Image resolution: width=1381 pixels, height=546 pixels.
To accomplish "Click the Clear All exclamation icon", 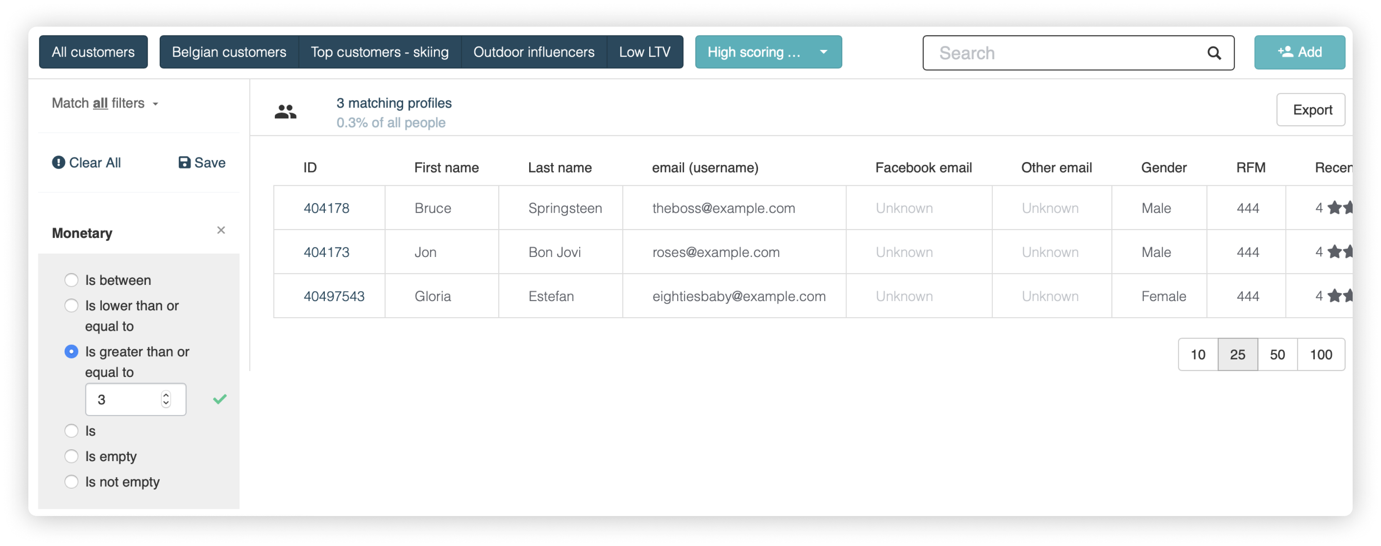I will [58, 163].
